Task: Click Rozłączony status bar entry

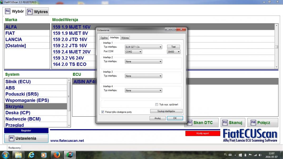Action: (14, 148)
